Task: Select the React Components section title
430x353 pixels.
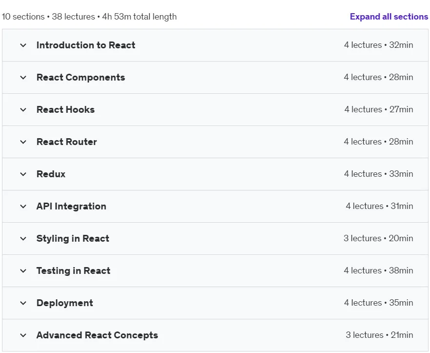Action: [80, 78]
